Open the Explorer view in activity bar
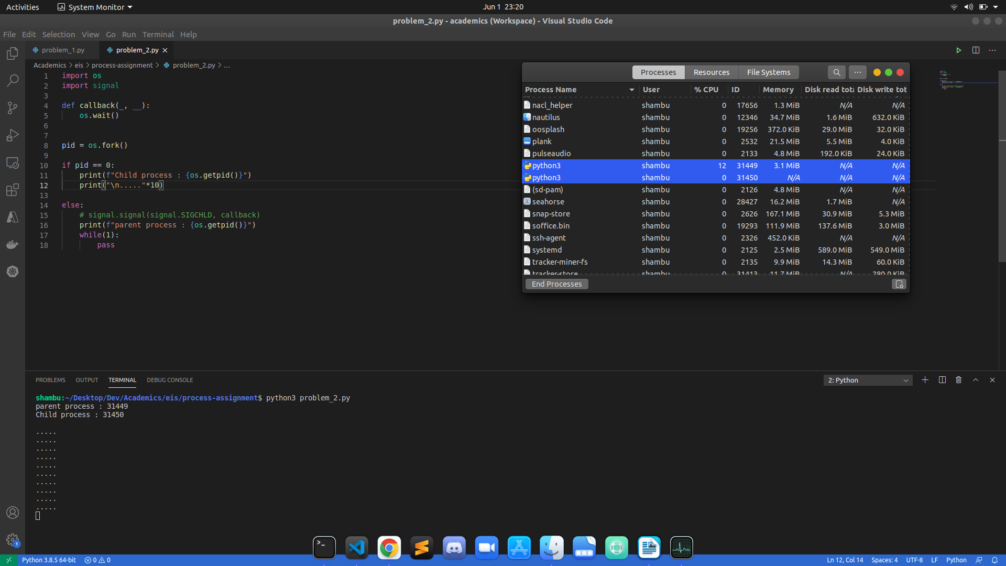The image size is (1006, 566). pyautogui.click(x=13, y=53)
